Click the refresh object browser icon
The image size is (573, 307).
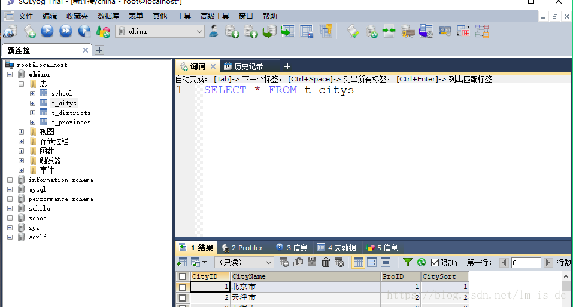click(x=103, y=31)
